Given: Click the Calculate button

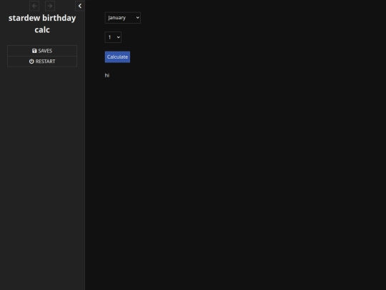Looking at the screenshot, I should [x=117, y=57].
